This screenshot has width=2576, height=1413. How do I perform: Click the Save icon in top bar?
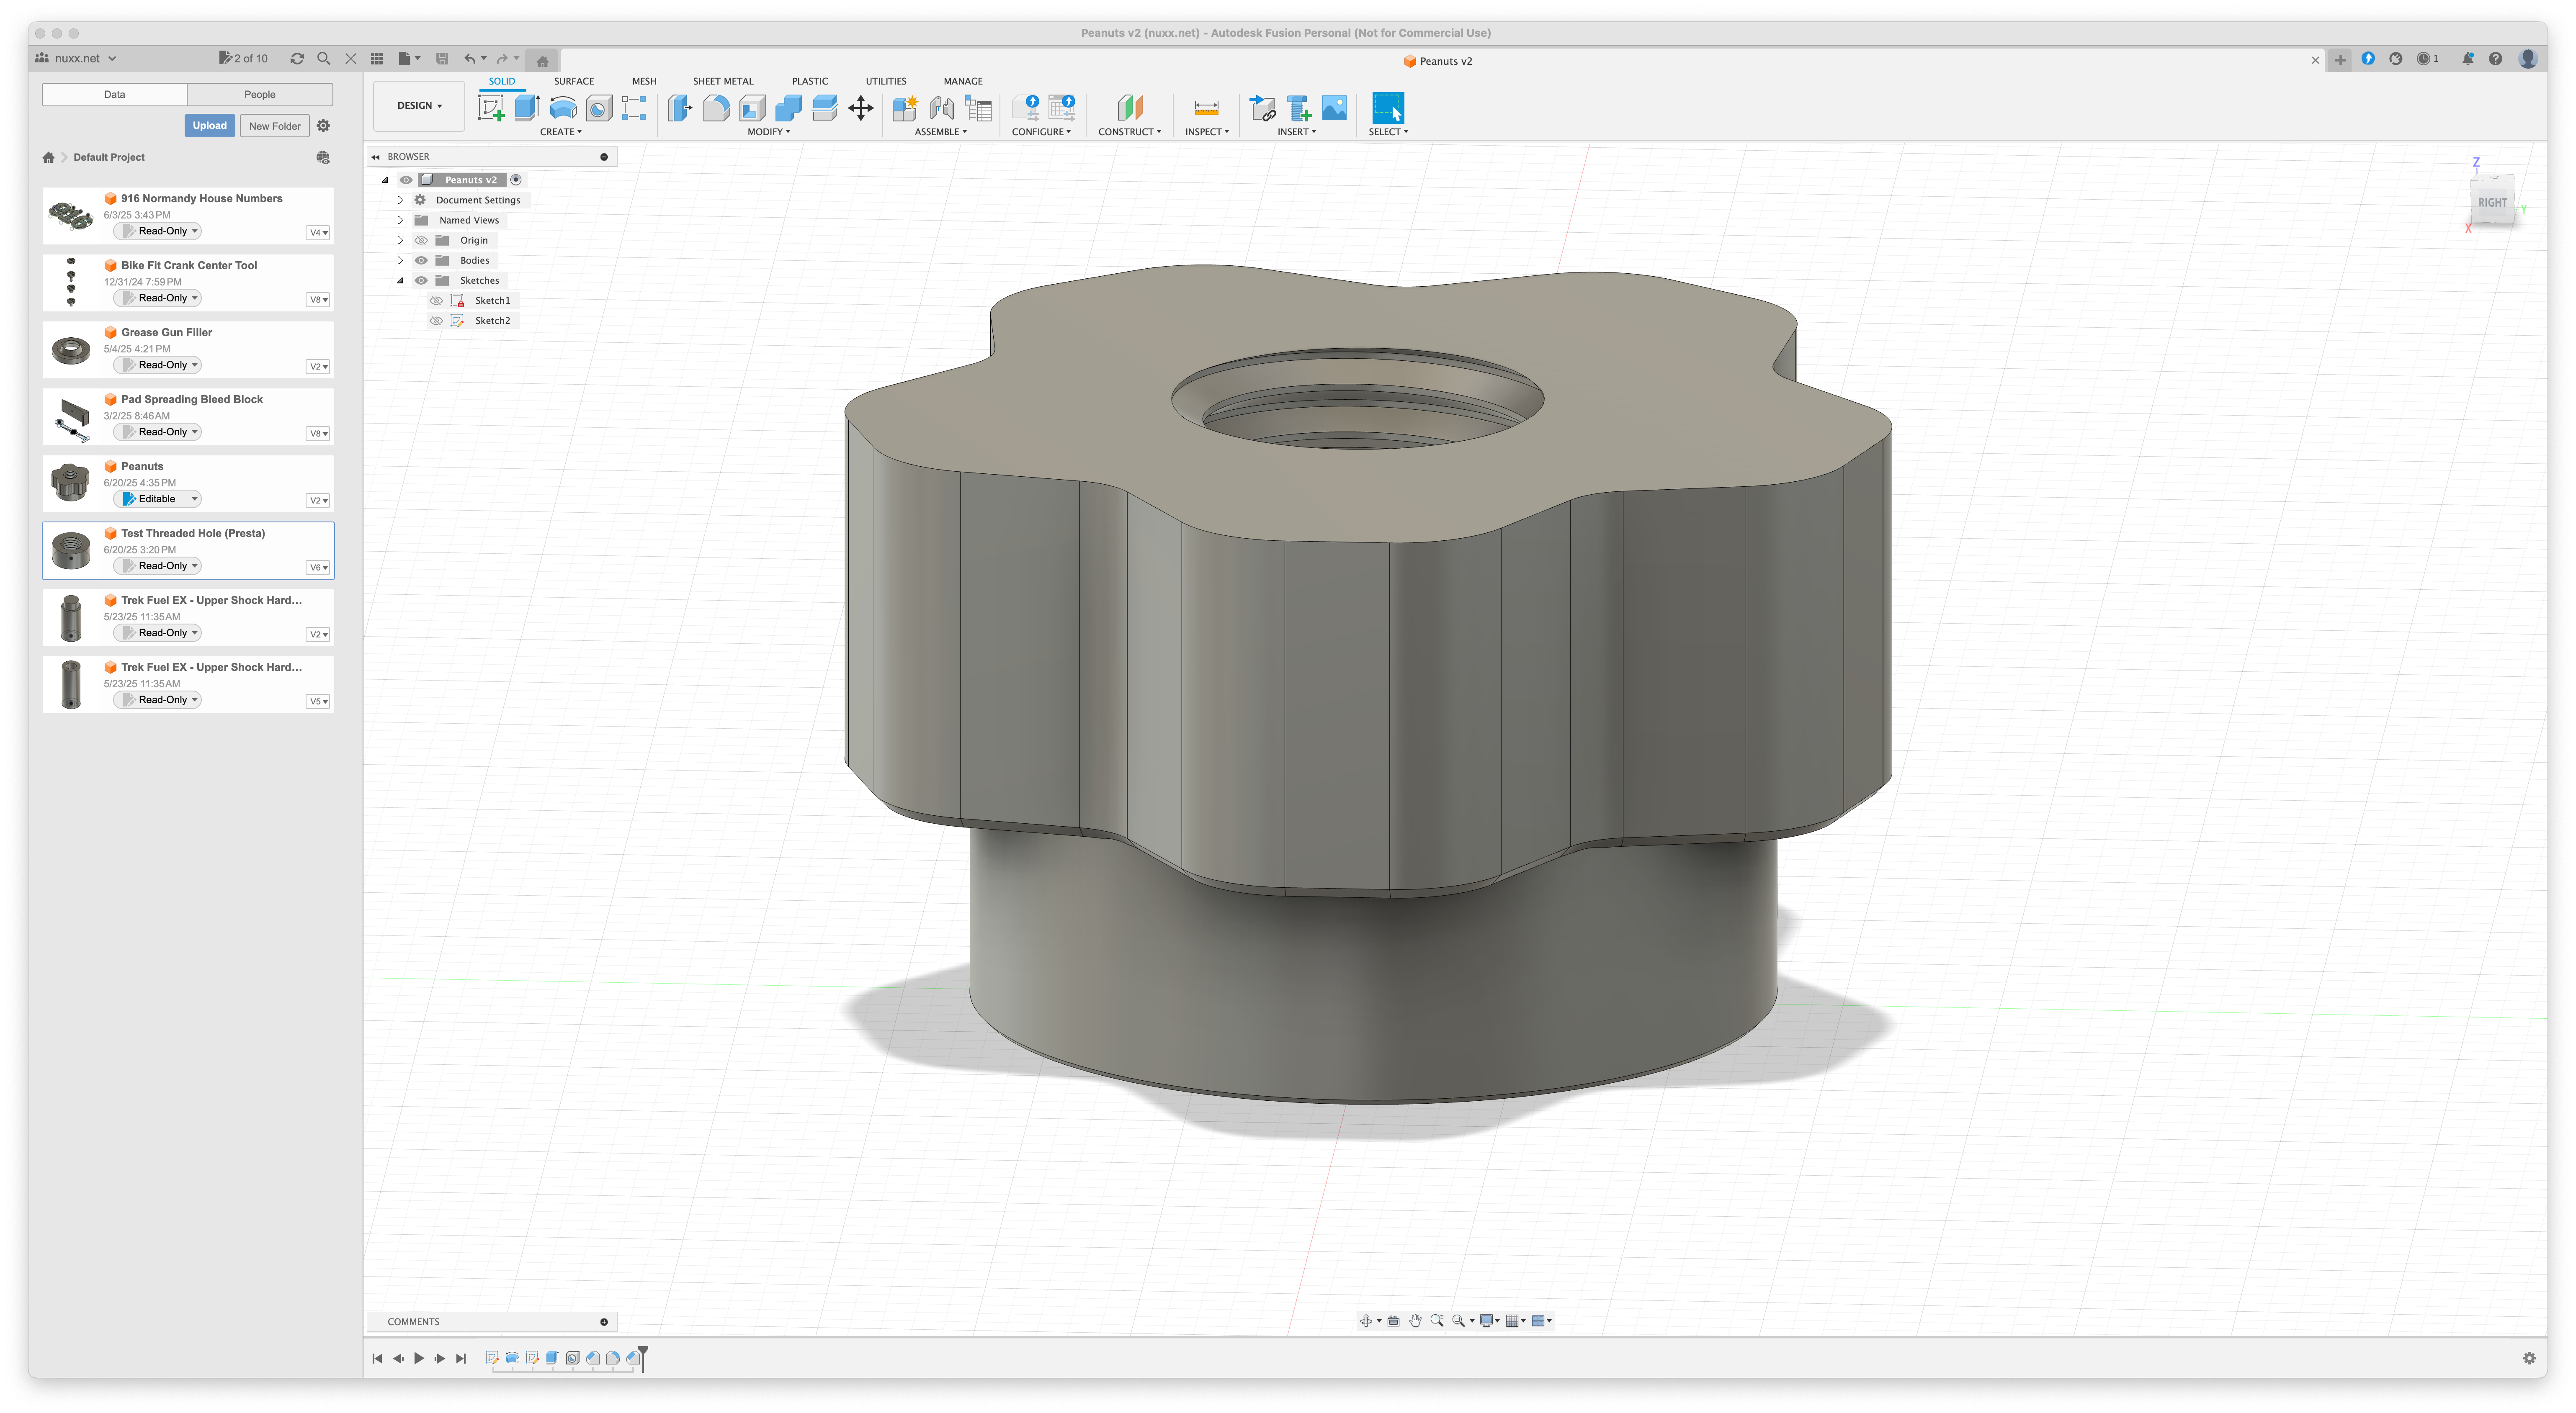tap(442, 59)
